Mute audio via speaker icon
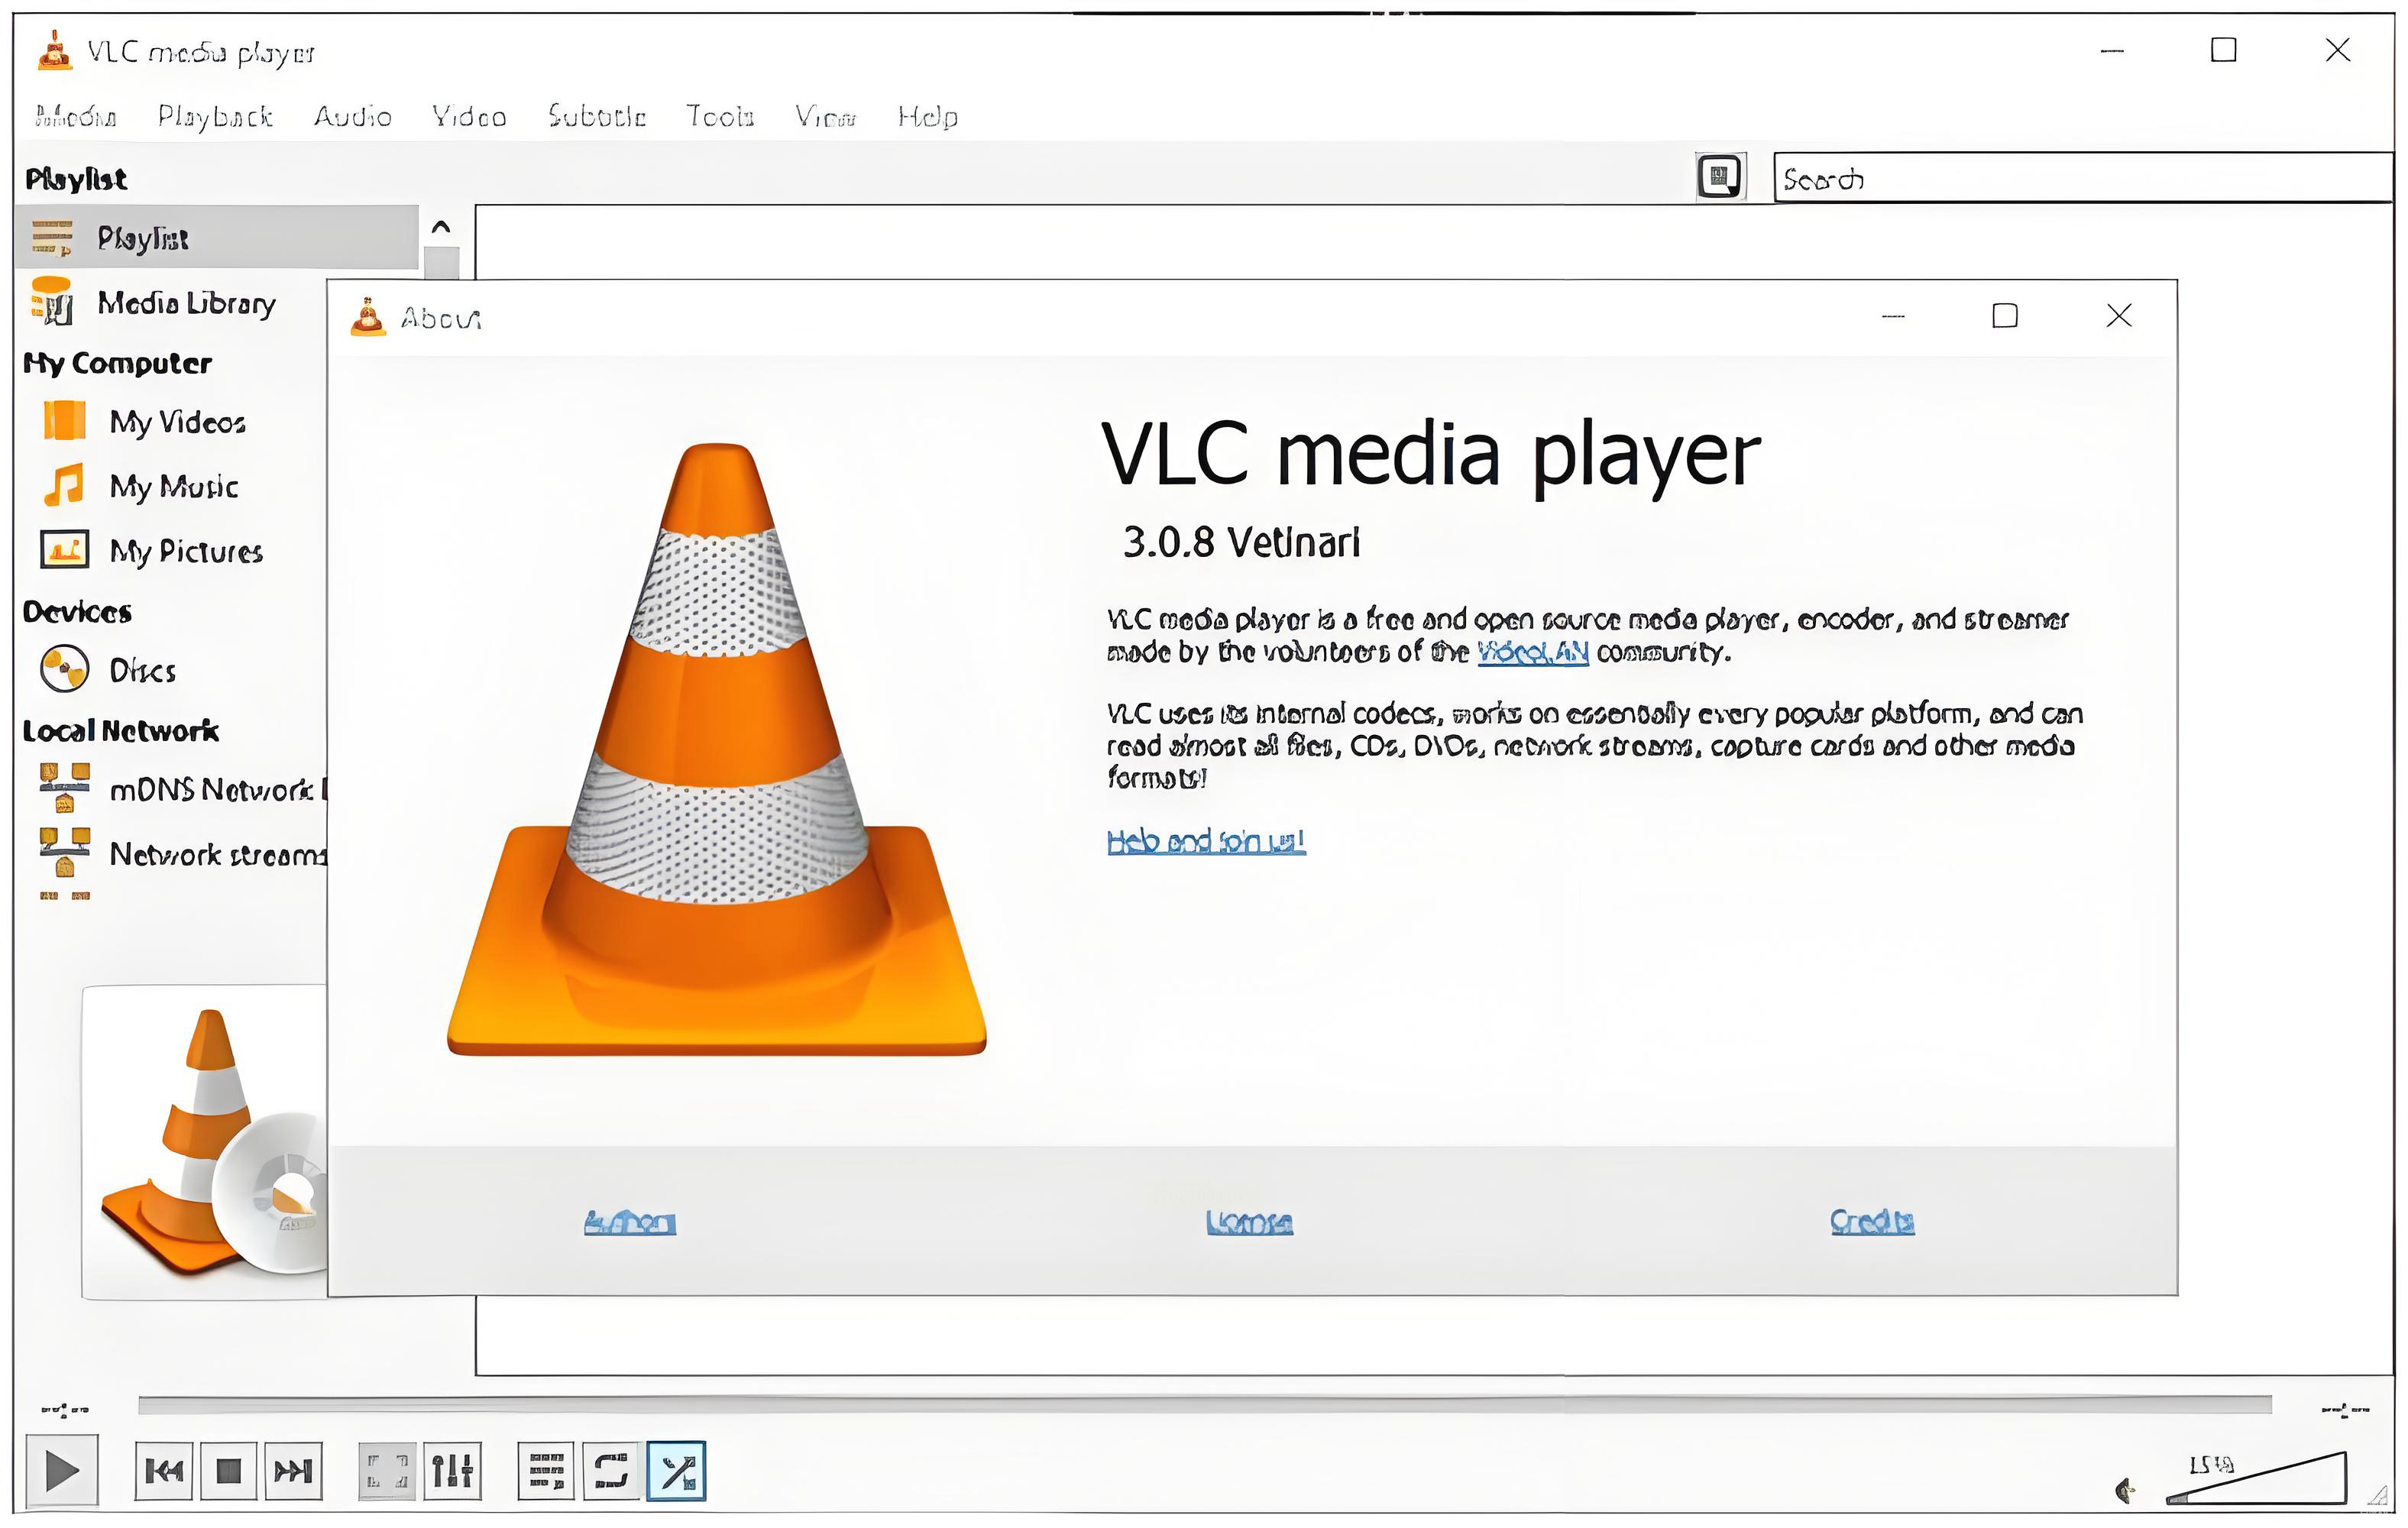The width and height of the screenshot is (2408, 1528). click(x=2125, y=1491)
